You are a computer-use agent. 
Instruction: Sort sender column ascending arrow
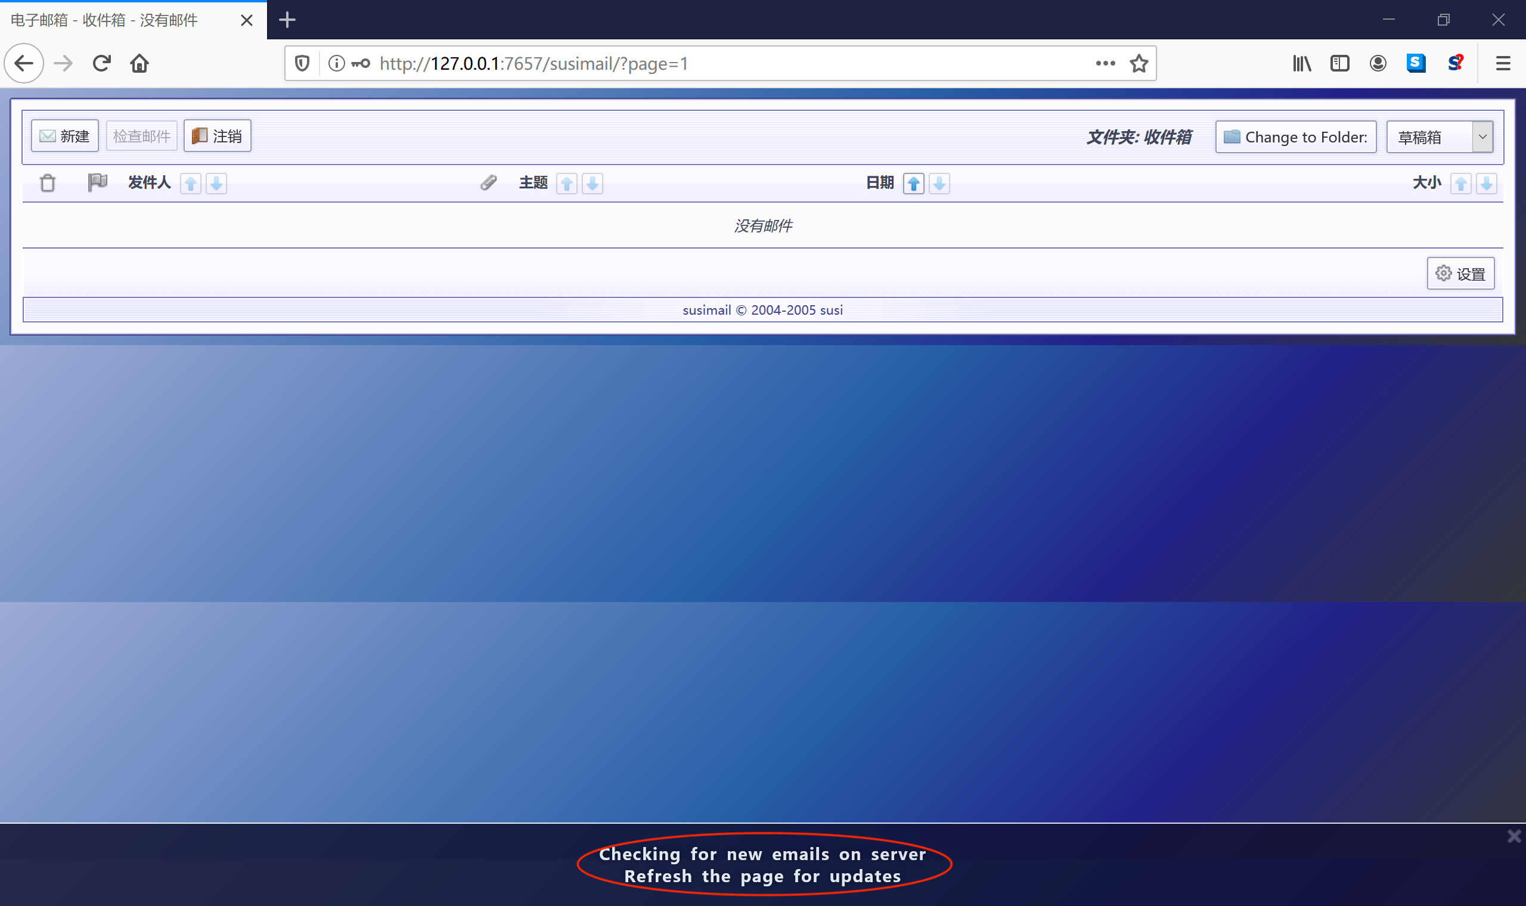pyautogui.click(x=190, y=184)
